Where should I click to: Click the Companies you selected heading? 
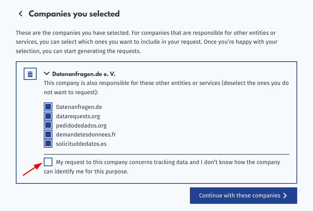click(74, 14)
